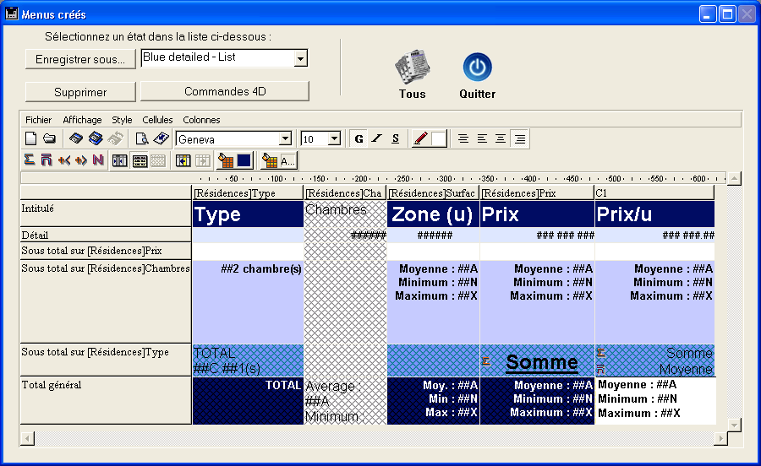Image resolution: width=761 pixels, height=466 pixels.
Task: Click the red N count icon
Action: click(x=98, y=160)
